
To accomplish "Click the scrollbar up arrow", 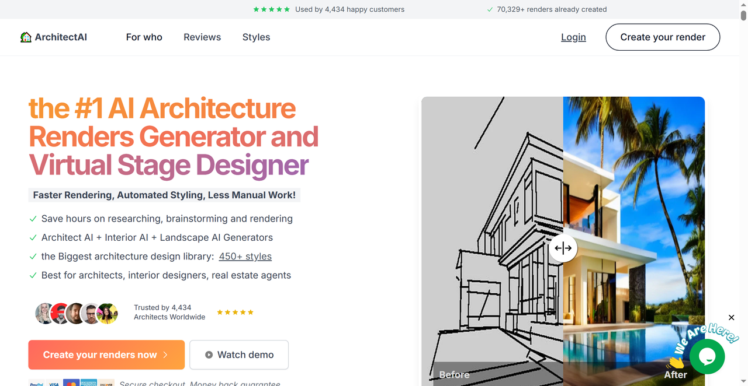I will coord(743,3).
